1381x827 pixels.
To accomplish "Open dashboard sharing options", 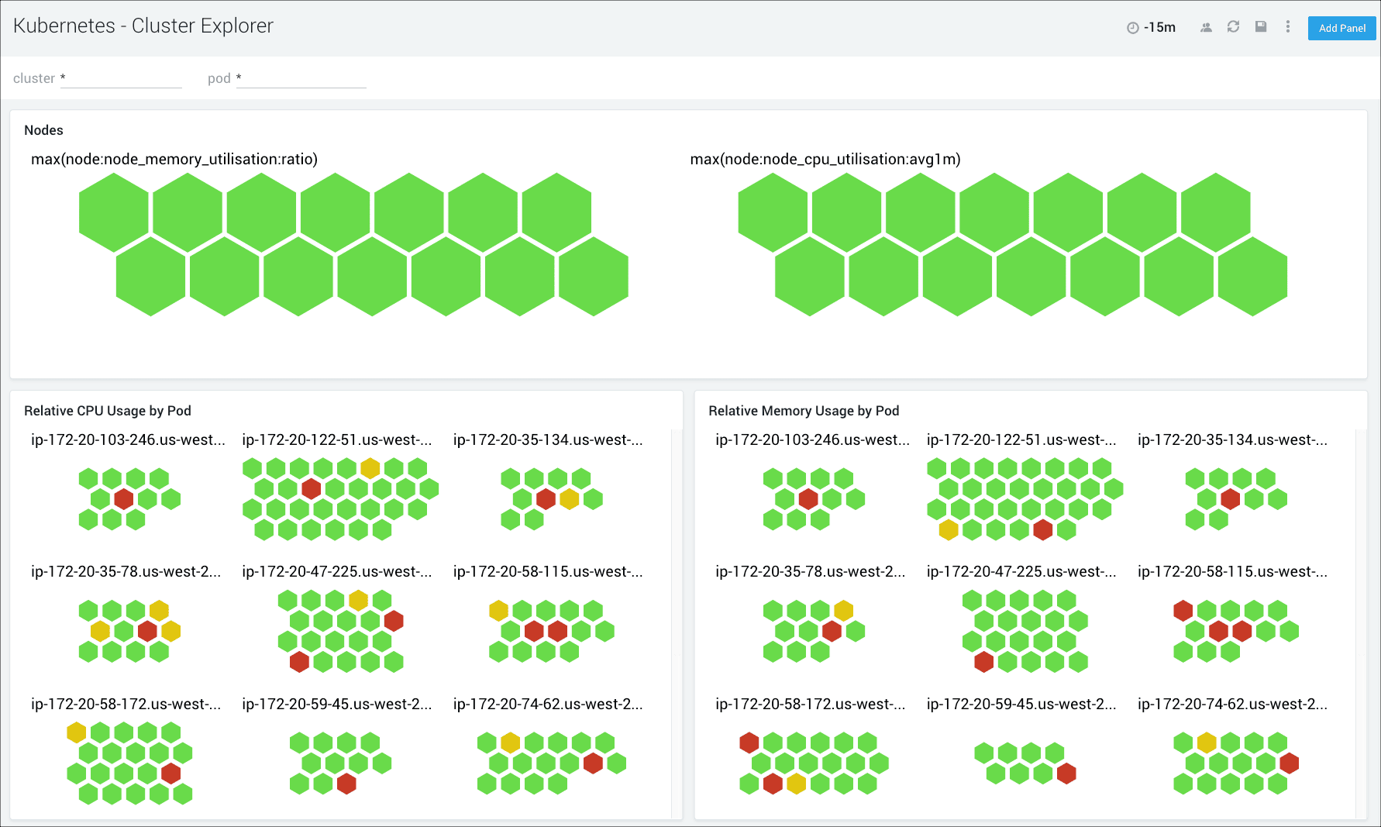I will pyautogui.click(x=1207, y=26).
